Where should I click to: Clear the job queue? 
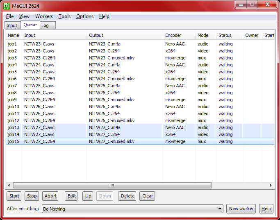148,196
